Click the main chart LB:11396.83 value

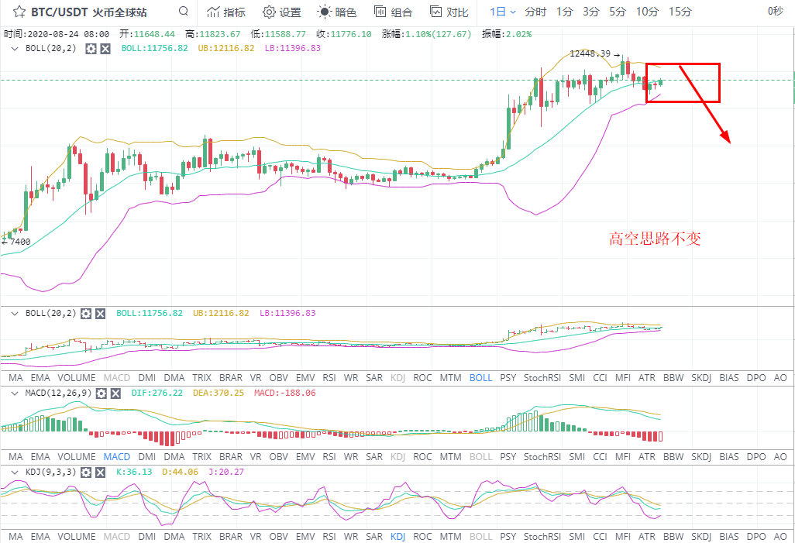point(293,48)
